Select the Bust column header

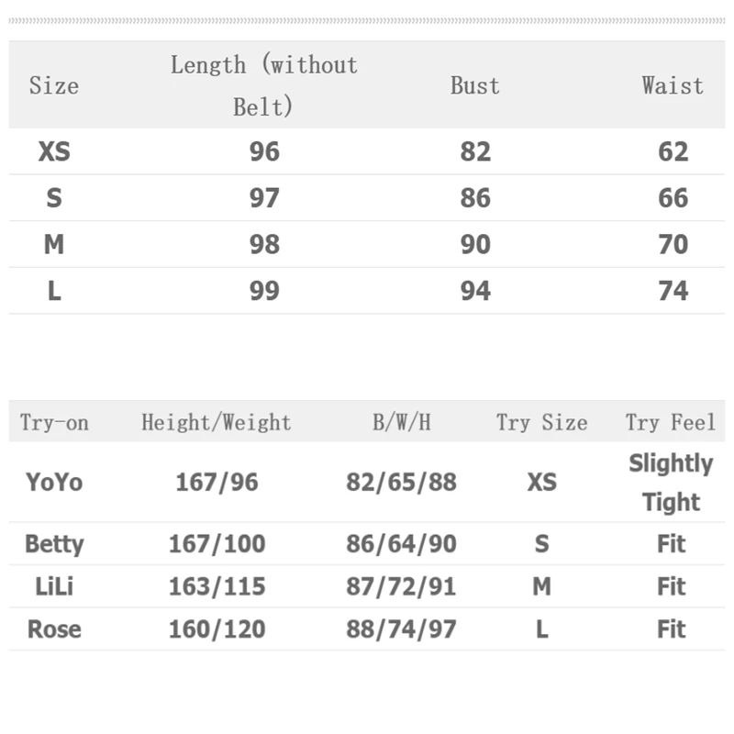475,85
